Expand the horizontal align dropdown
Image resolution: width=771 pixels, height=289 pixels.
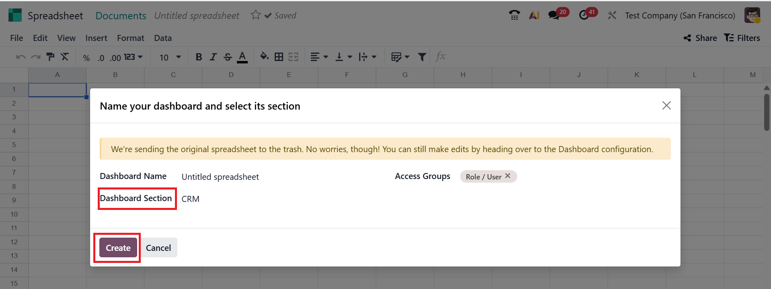319,57
